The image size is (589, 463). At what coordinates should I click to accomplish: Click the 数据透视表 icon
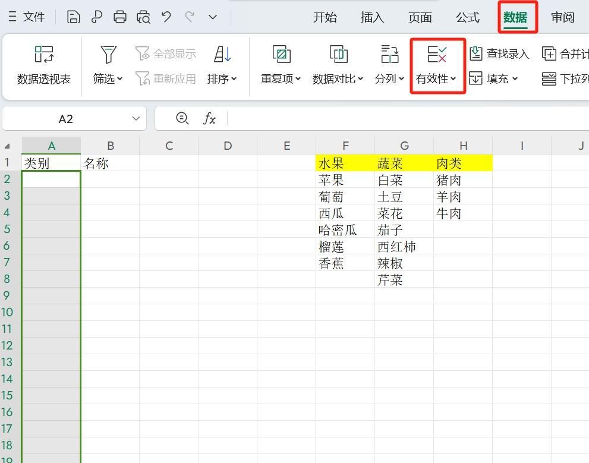point(44,54)
